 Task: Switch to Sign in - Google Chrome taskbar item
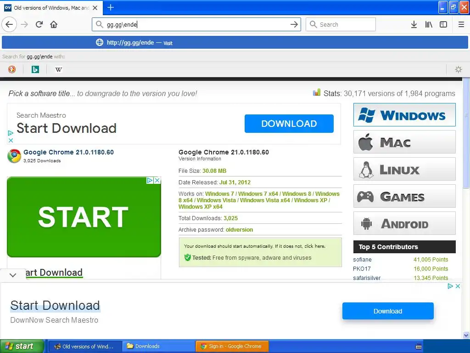click(x=232, y=346)
